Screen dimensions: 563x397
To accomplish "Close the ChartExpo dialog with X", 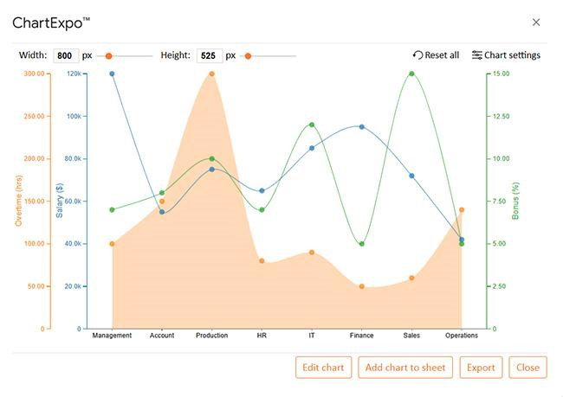I will pyautogui.click(x=536, y=22).
